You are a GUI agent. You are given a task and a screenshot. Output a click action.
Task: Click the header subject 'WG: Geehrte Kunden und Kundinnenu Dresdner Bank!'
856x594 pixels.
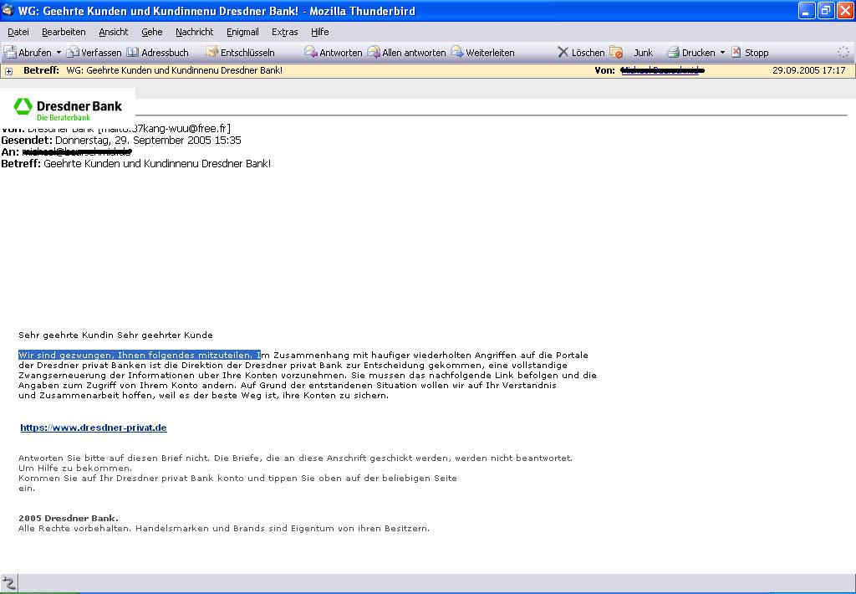(174, 70)
